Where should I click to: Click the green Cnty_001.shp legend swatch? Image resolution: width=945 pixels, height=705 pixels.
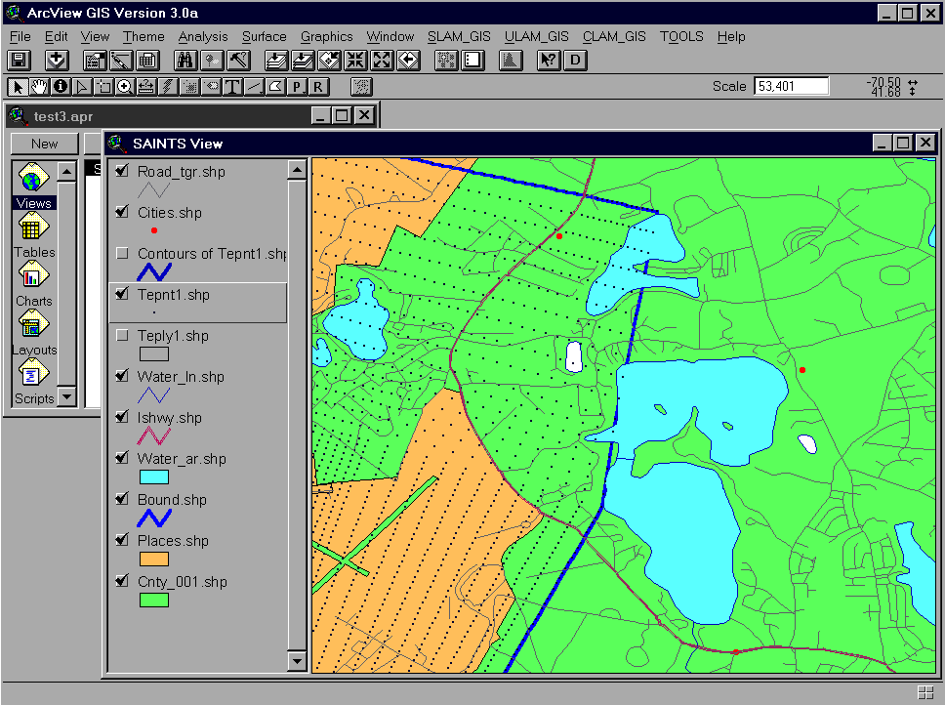[153, 601]
